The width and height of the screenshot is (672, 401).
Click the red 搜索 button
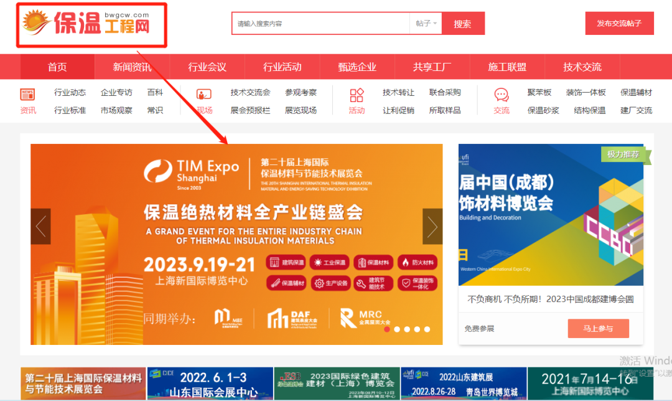[463, 24]
